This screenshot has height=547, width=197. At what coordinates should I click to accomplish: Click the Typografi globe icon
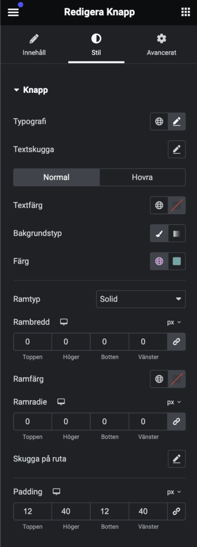[x=159, y=121]
